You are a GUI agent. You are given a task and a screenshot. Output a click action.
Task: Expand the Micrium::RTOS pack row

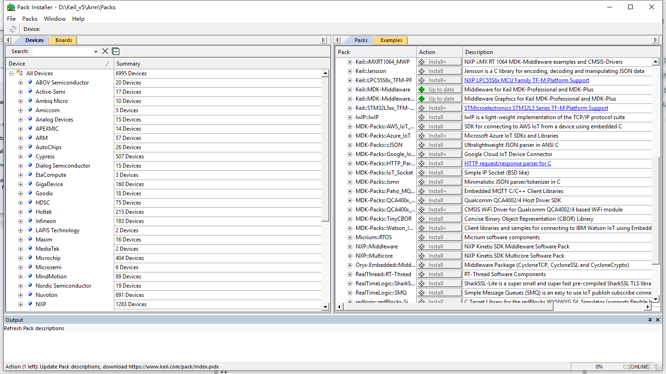click(350, 237)
